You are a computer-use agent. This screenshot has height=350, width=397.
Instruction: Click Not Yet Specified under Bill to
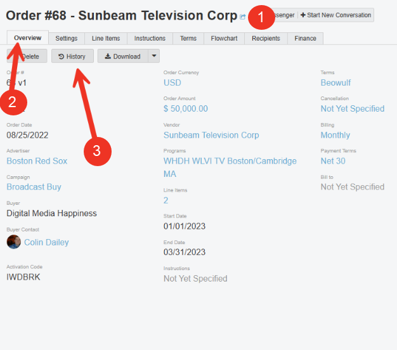pyautogui.click(x=353, y=187)
